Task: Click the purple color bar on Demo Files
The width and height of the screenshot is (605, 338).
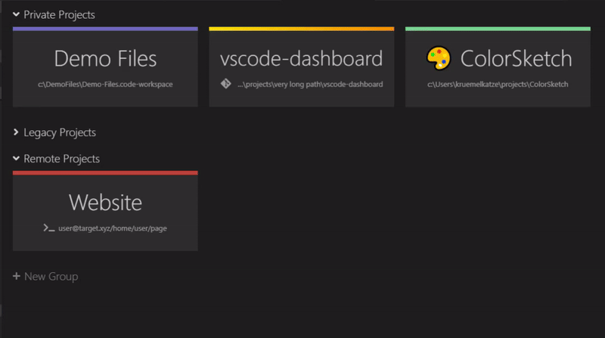Action: [x=105, y=29]
